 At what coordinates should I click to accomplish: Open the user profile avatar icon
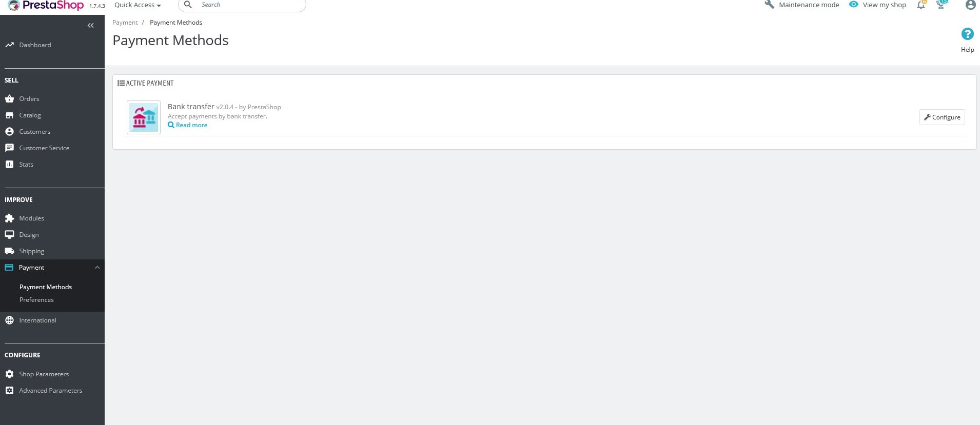970,5
